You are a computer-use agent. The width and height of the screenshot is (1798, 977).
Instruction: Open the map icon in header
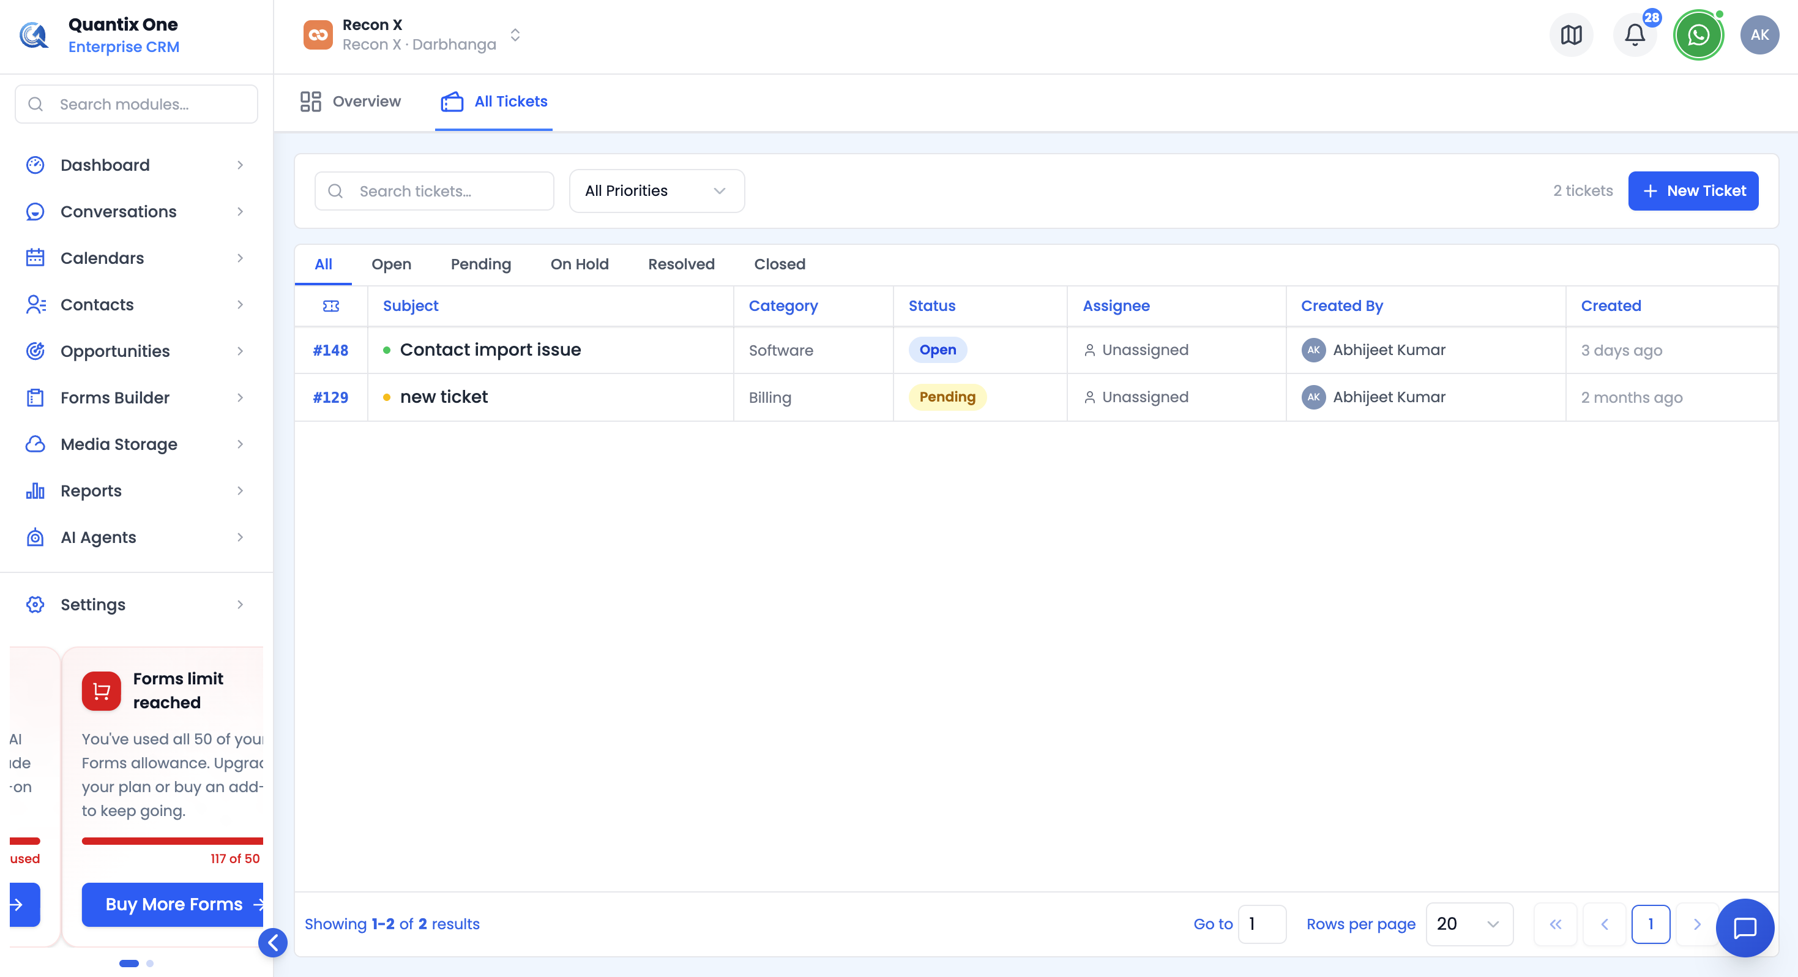[1571, 35]
